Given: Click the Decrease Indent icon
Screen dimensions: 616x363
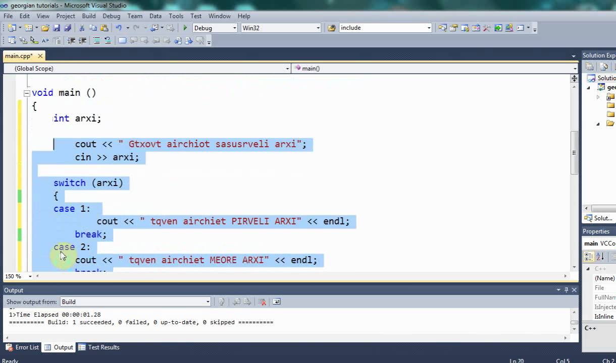Looking at the screenshot, I should pos(71,40).
